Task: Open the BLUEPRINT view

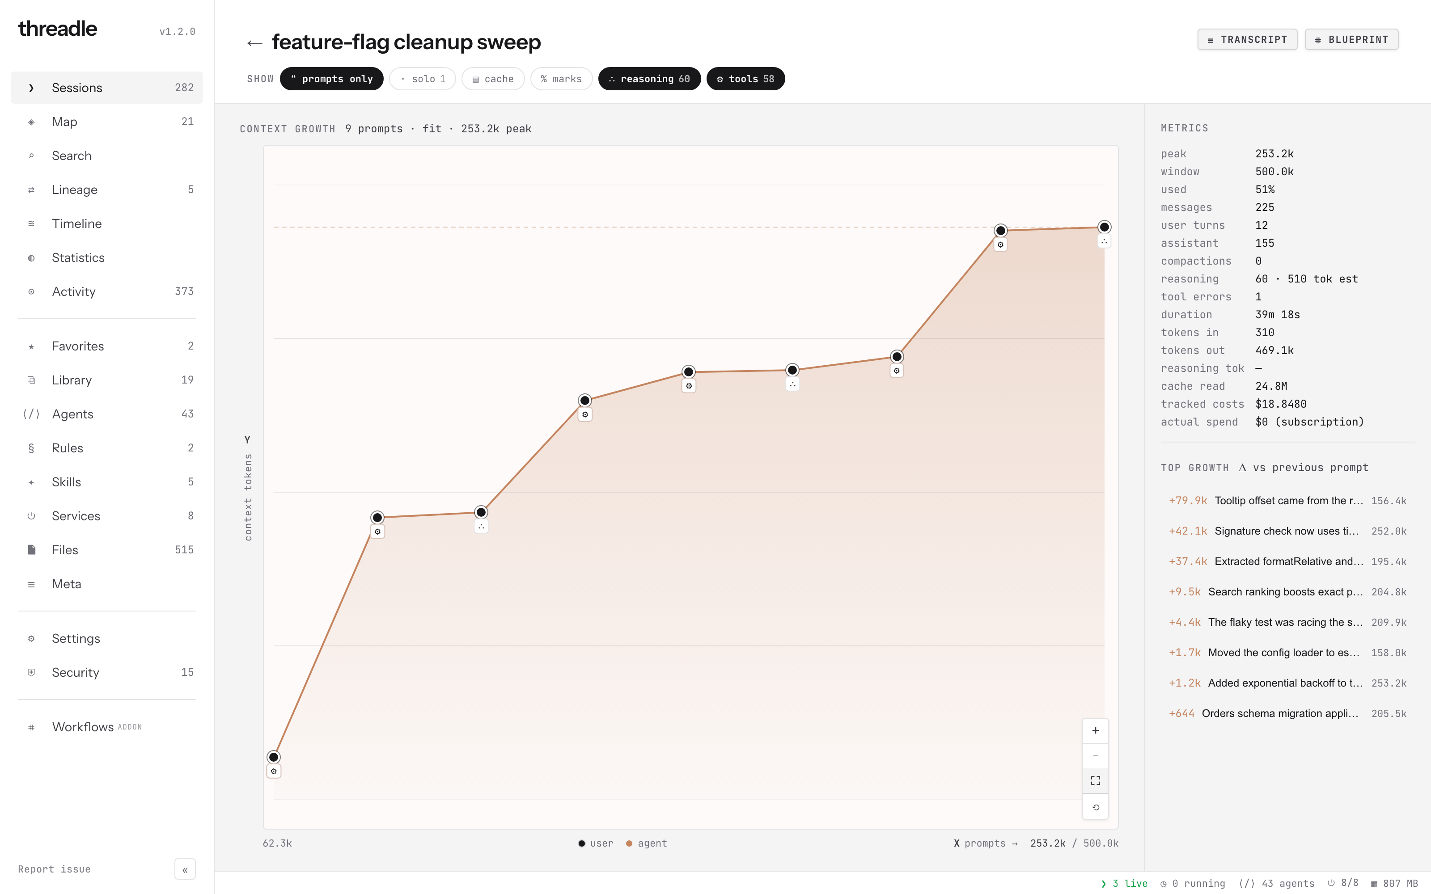Action: tap(1351, 40)
